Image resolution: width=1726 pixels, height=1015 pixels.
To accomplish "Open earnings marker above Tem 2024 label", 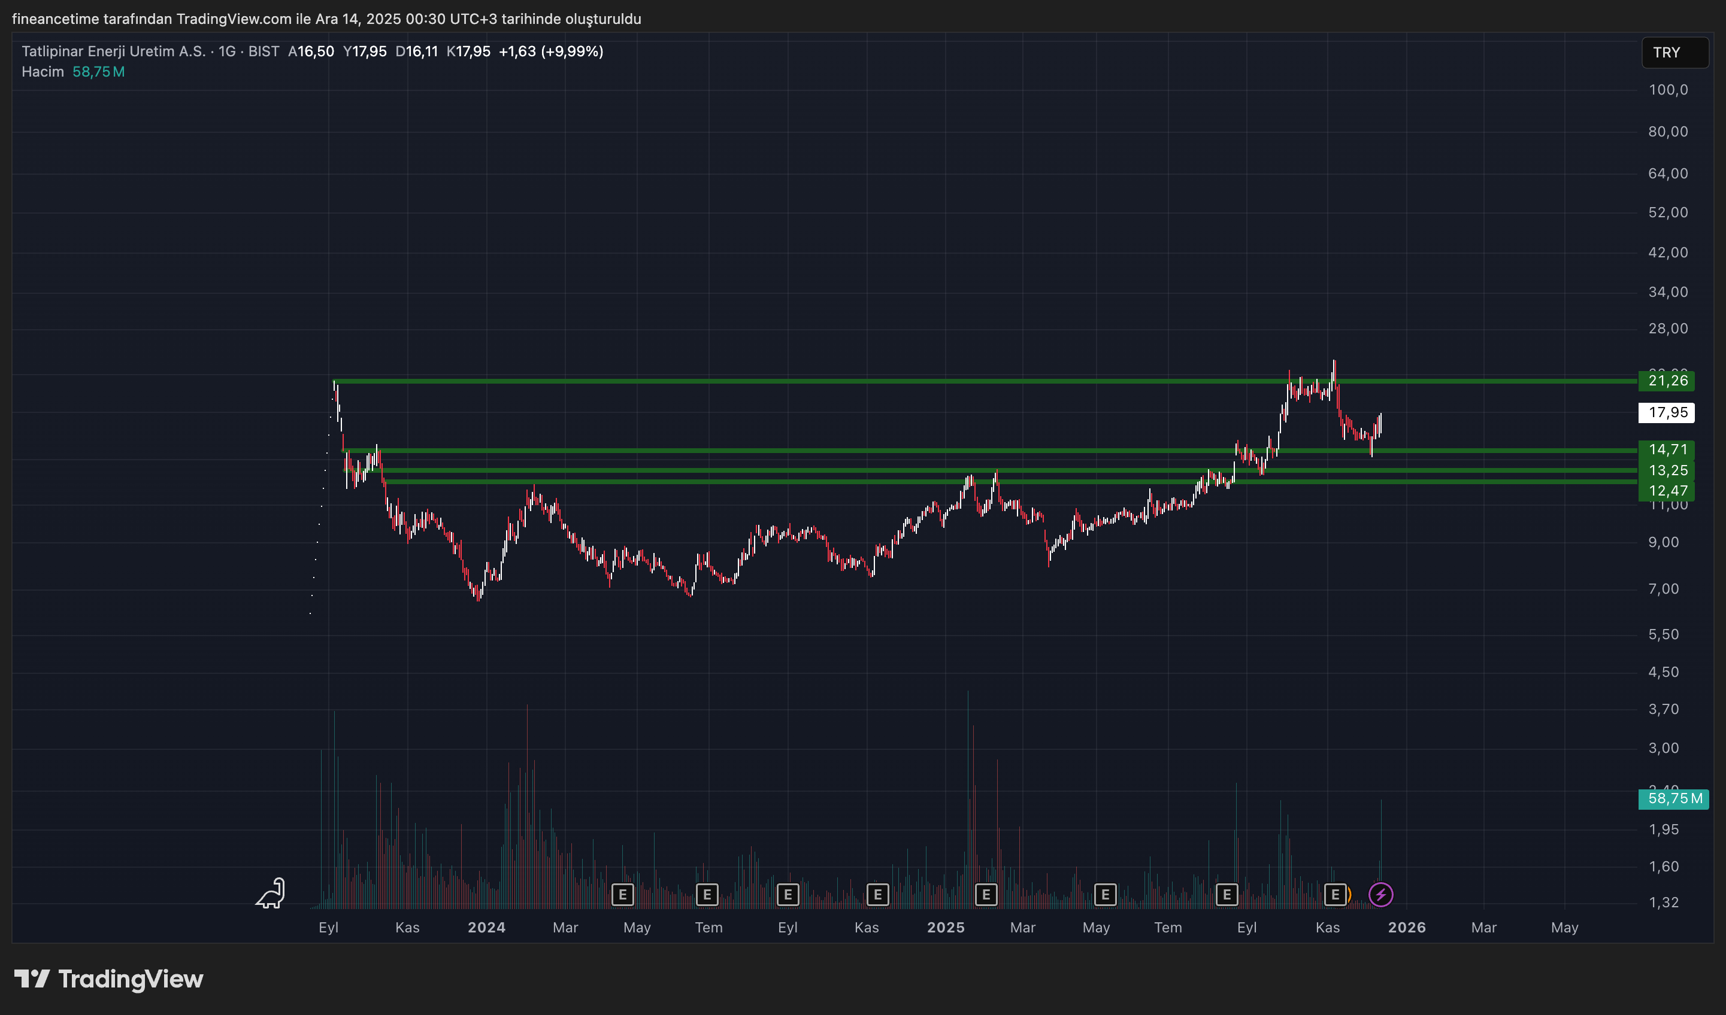I will [707, 894].
